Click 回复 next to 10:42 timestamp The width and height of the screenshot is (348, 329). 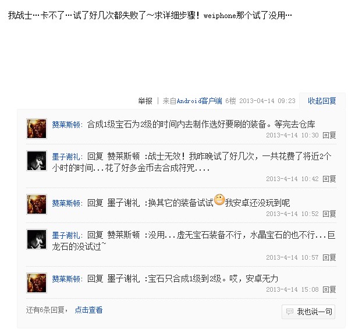pos(329,179)
